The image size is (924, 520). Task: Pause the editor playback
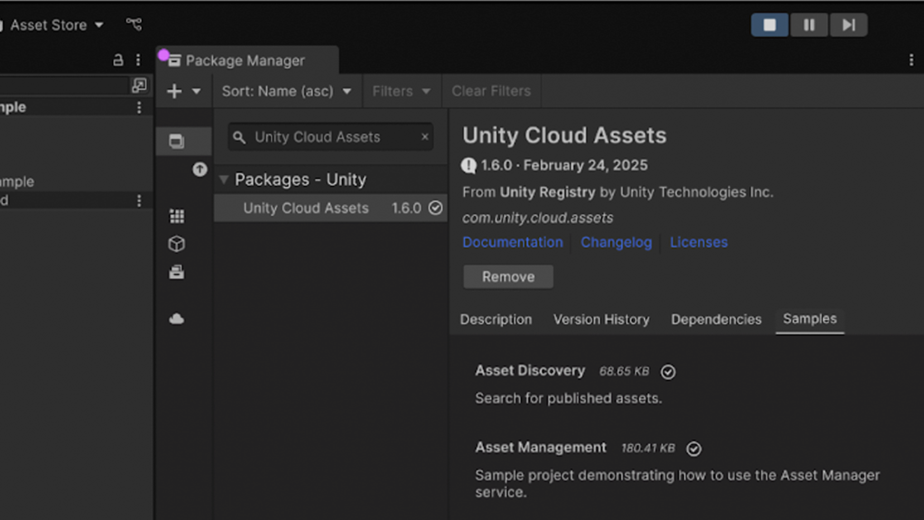(809, 25)
